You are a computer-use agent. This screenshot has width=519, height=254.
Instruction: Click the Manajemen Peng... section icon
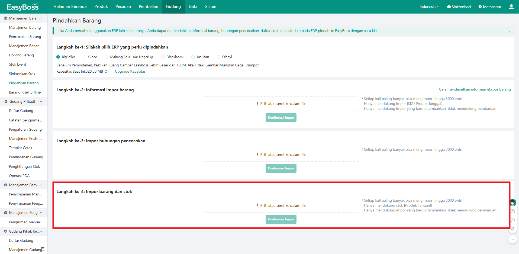coord(6,213)
